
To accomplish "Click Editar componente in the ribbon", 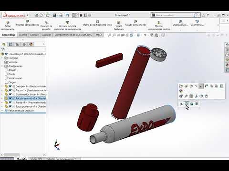I will pos(8,26).
